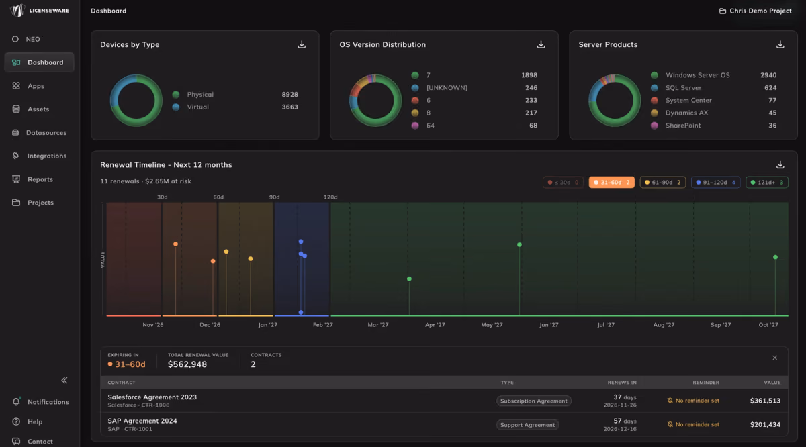The image size is (806, 447).
Task: Toggle the ≤30d renewal filter chip
Action: 563,182
